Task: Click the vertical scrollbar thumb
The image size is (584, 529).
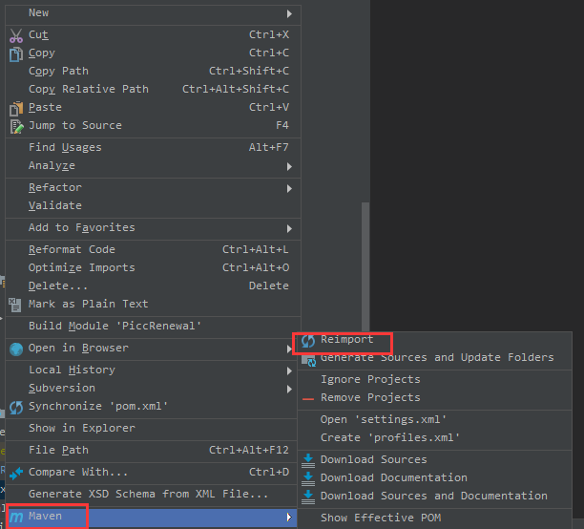Action: [x=365, y=266]
